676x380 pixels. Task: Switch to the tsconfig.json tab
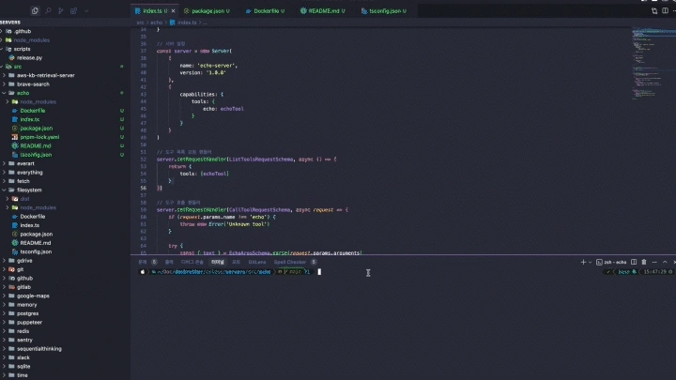pos(384,10)
